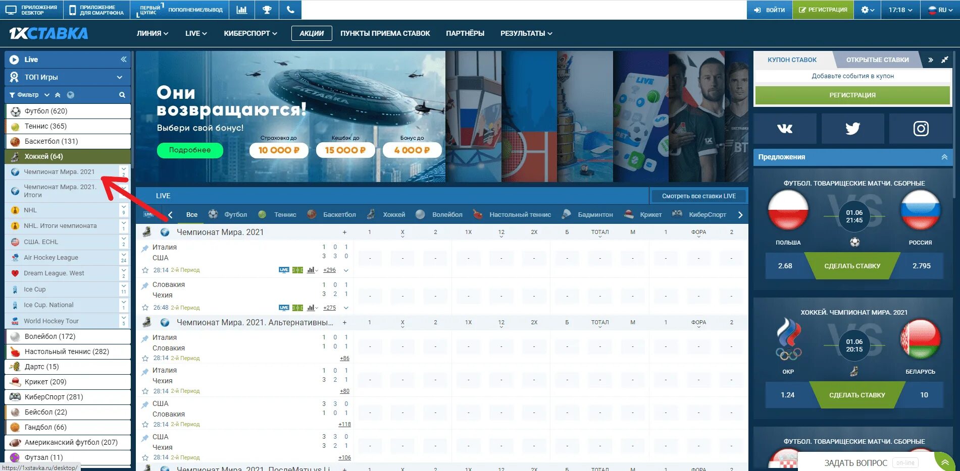Open the Instagram social link
The image size is (960, 471).
[921, 129]
